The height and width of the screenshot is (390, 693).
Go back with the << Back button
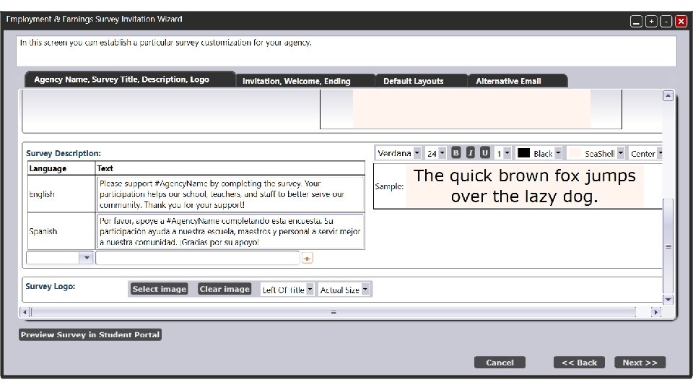click(579, 363)
